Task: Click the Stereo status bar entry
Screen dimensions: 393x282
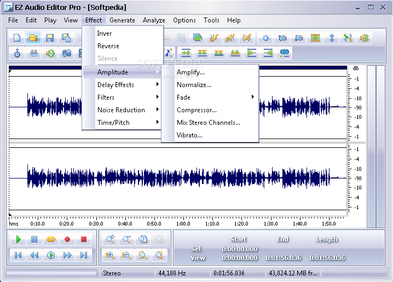Action: [112, 273]
